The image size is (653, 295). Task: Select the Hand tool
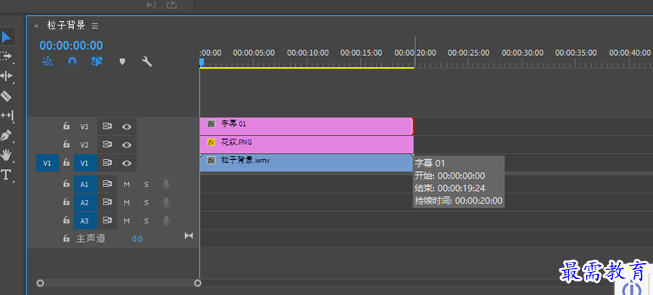pyautogui.click(x=6, y=155)
